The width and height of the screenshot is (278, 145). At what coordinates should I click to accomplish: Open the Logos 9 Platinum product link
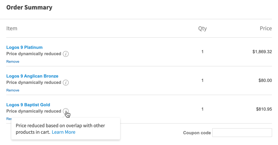[24, 47]
